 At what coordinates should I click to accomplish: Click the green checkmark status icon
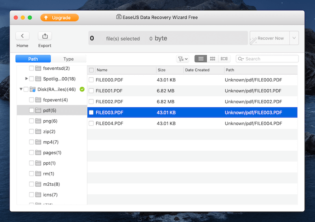tap(82, 89)
